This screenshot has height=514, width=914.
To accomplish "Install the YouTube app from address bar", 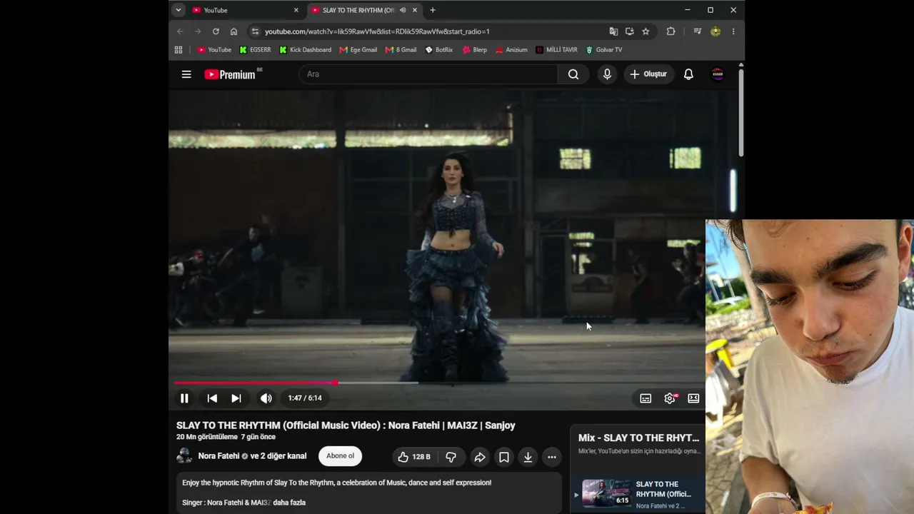I will 630,31.
